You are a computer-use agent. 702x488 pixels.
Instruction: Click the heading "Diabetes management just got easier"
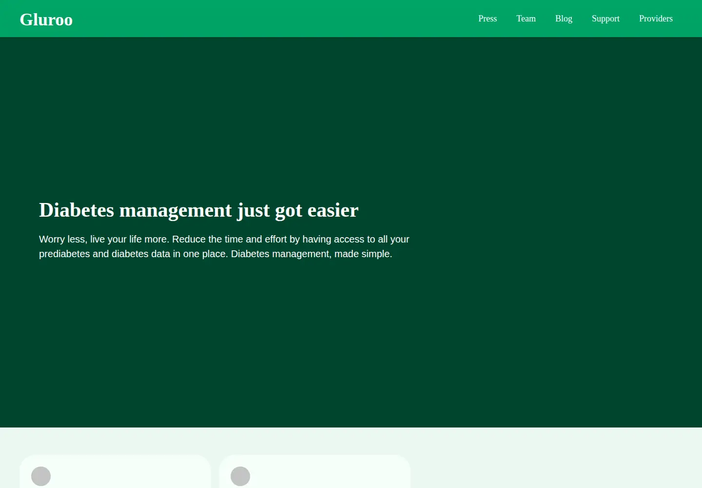tap(199, 210)
